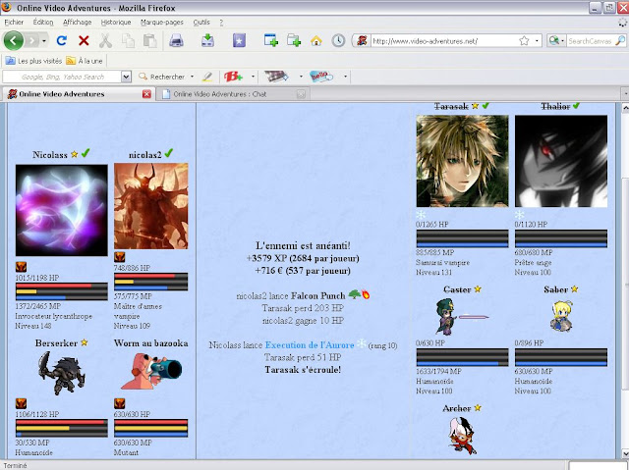Image resolution: width=629 pixels, height=470 pixels.
Task: Open the dropdown next to B+ icon
Action: coord(253,77)
